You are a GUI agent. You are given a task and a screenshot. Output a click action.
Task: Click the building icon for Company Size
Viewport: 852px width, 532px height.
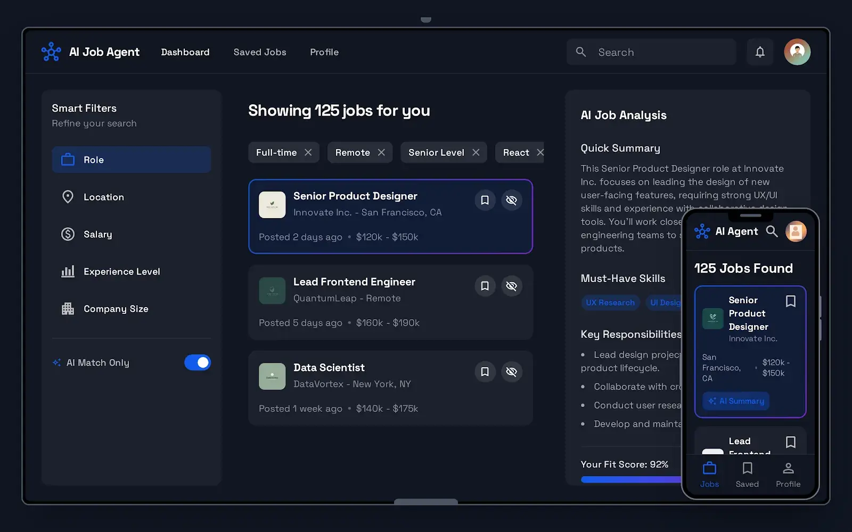(x=68, y=309)
